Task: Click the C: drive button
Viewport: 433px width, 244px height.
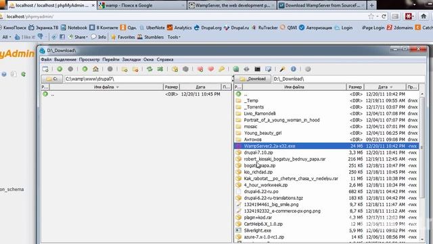Action: pyautogui.click(x=52, y=79)
